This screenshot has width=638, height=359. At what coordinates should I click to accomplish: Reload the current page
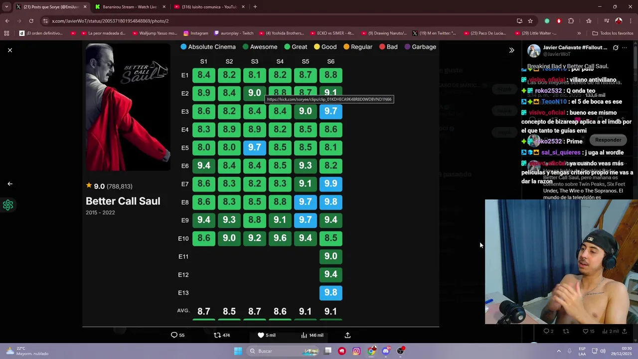point(31,21)
